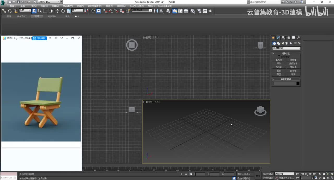Open the Hierarchy command panel
Viewport: 334px width, 180px height.
pyautogui.click(x=283, y=38)
